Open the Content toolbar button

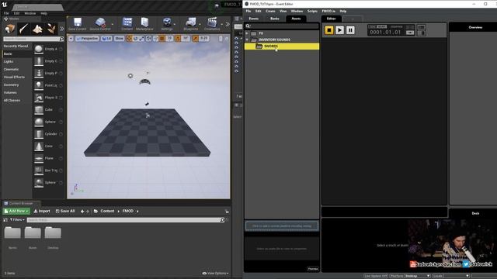127,24
